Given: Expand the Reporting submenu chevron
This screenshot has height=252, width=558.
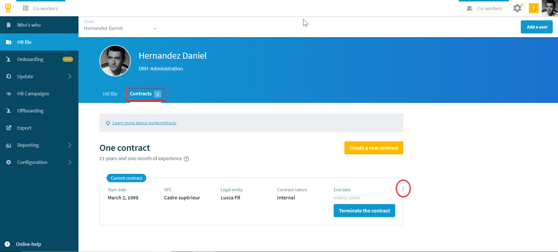Looking at the screenshot, I should pos(70,145).
